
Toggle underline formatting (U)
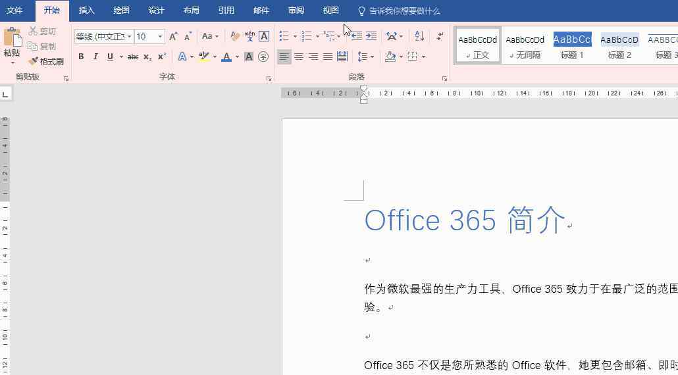pyautogui.click(x=111, y=57)
